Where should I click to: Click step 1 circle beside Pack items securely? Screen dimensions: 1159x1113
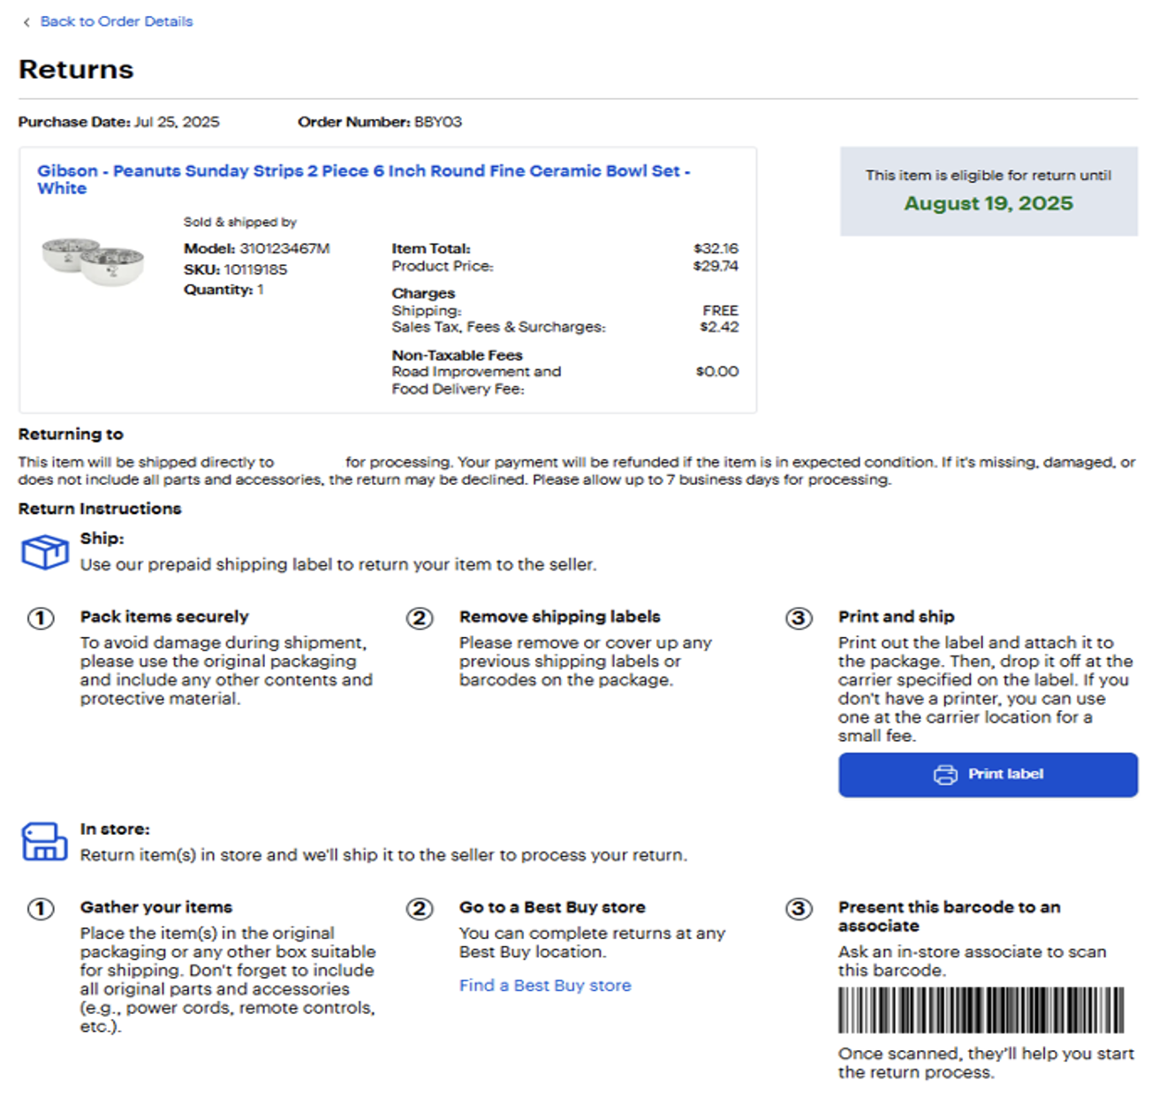(x=41, y=617)
